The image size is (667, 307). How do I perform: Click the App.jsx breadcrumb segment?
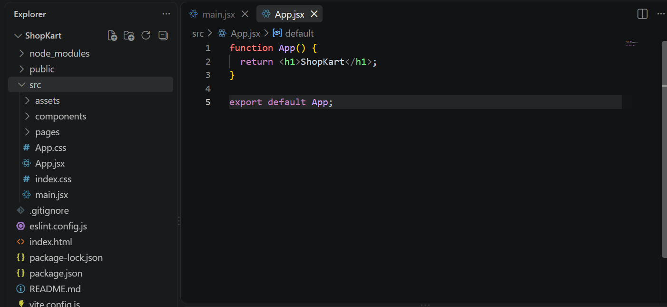pos(245,33)
